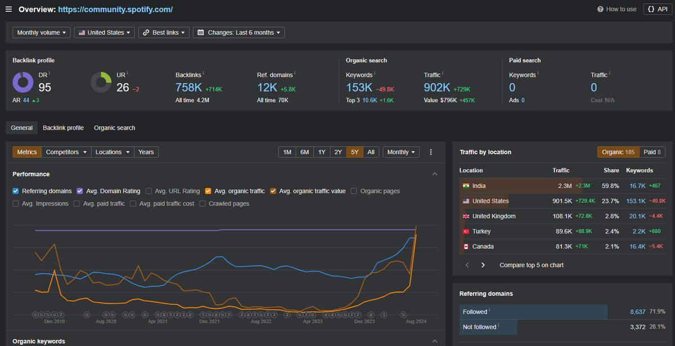The image size is (675, 346).
Task: Switch to the Backlink profile tab
Action: click(x=63, y=128)
